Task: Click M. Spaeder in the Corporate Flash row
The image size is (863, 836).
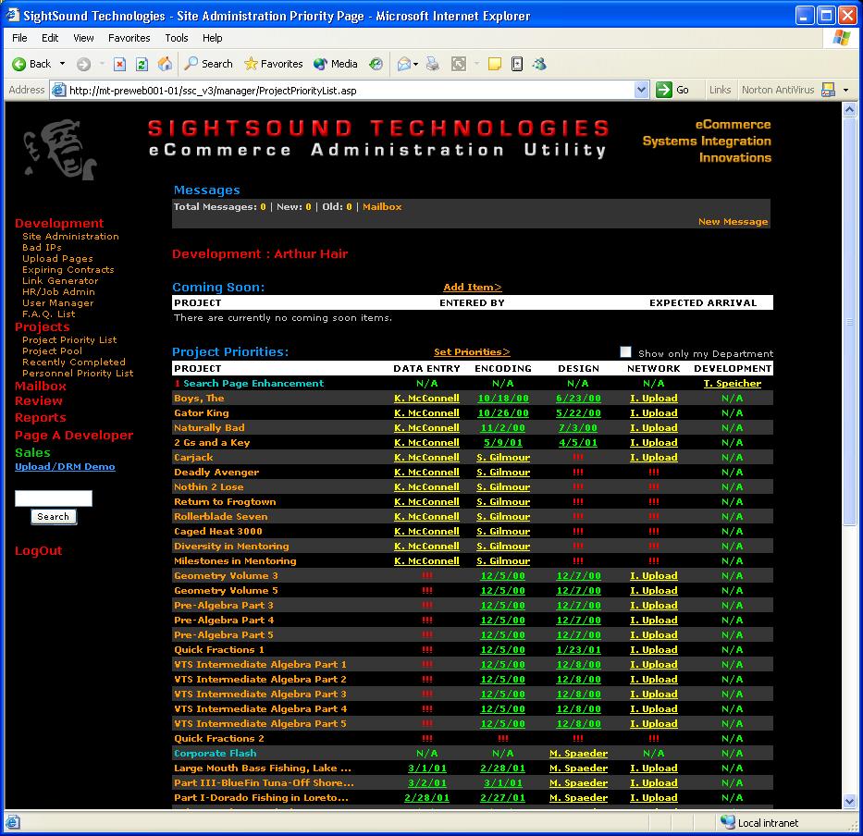Action: (x=578, y=754)
